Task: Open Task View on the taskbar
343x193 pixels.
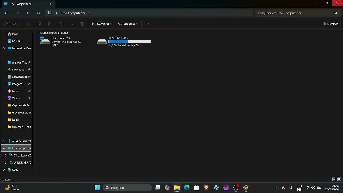Action: pyautogui.click(x=158, y=188)
